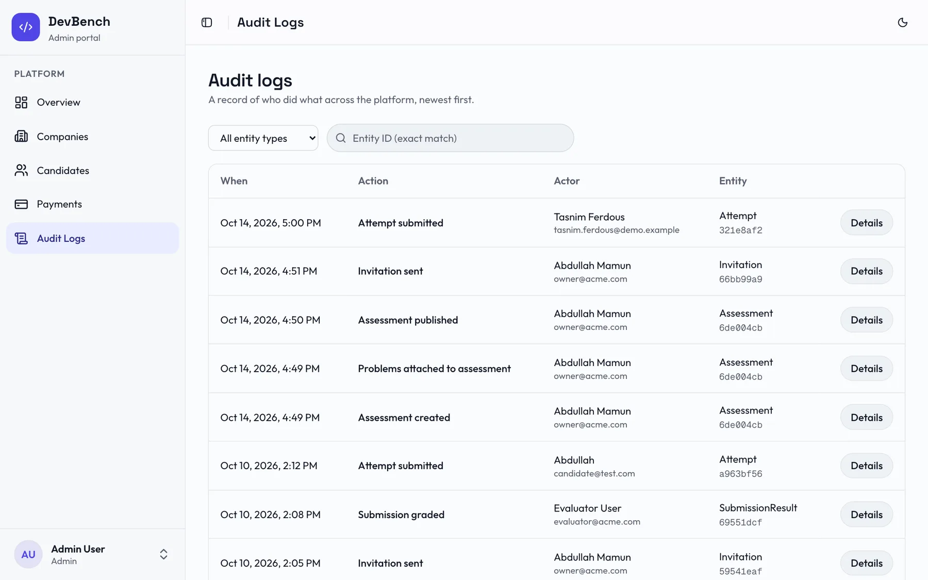This screenshot has width=928, height=580.
Task: Click the Payments card icon
Action: point(21,204)
